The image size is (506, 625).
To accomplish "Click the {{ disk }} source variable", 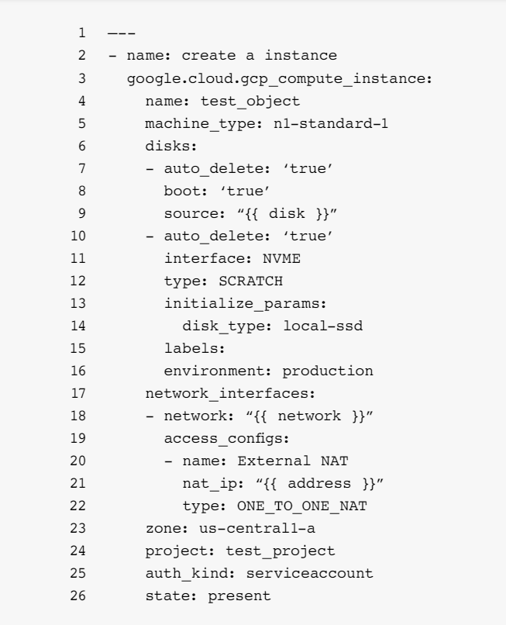I will tap(287, 213).
